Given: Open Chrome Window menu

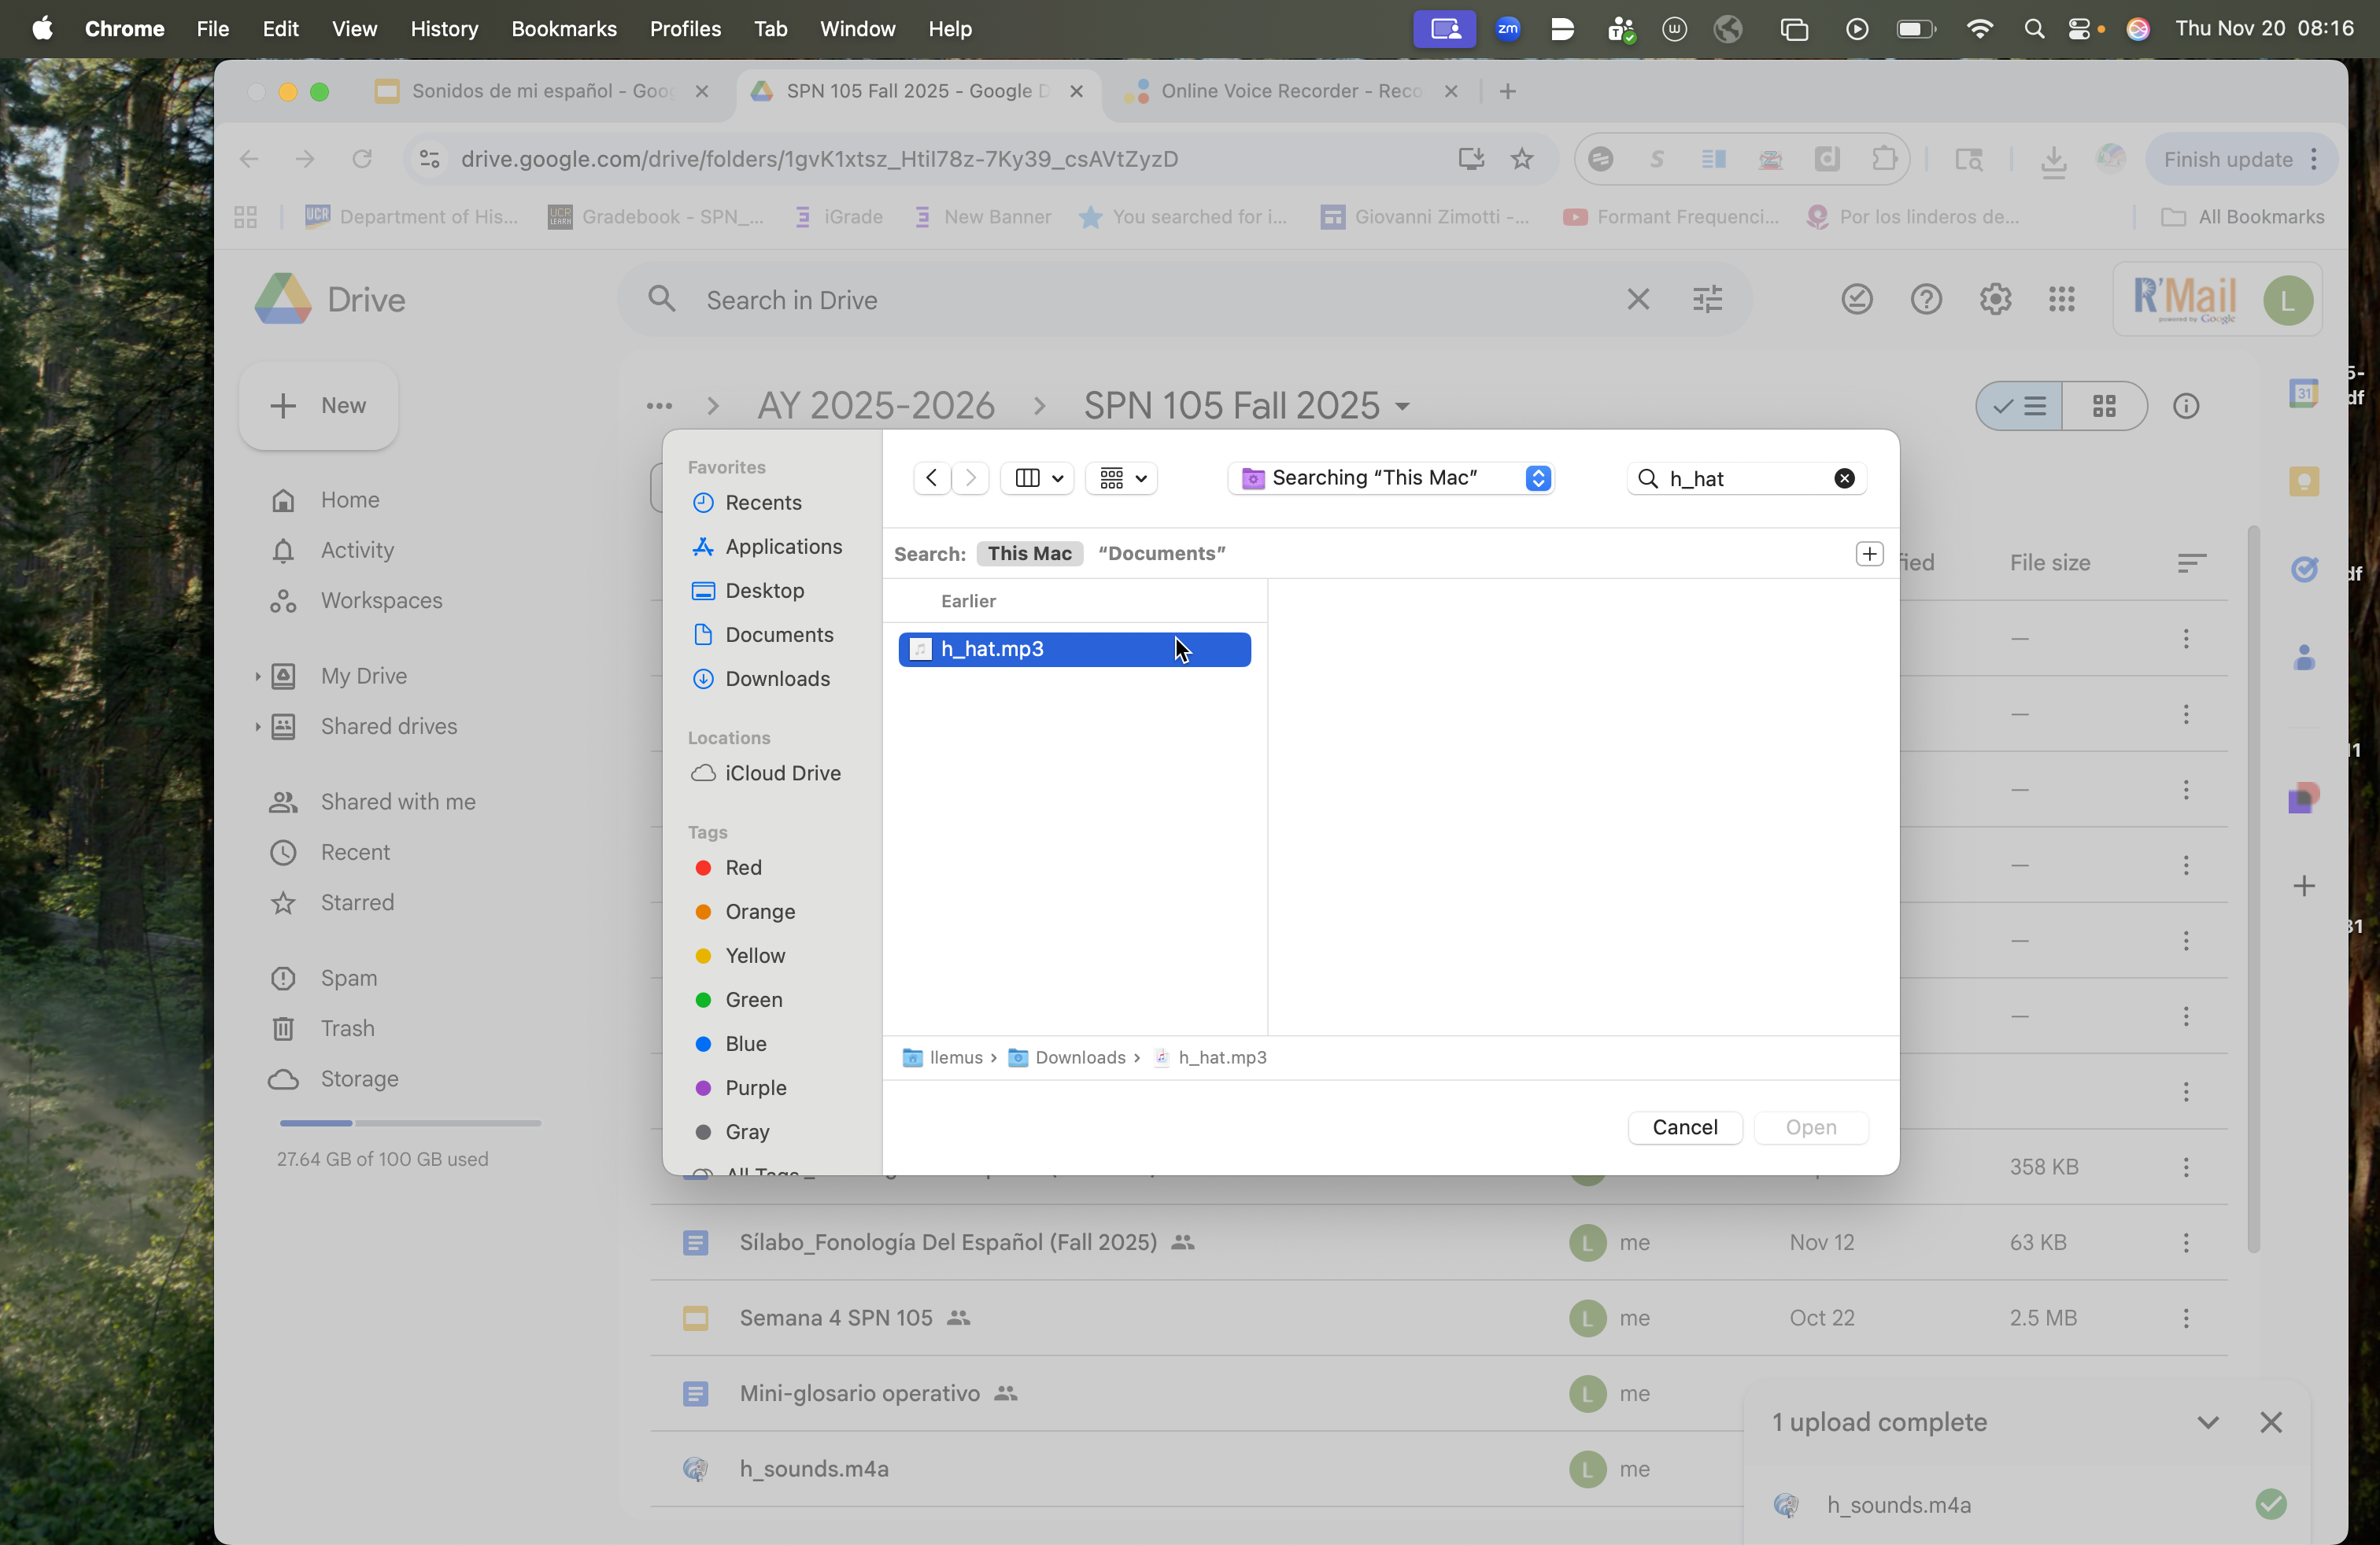Looking at the screenshot, I should click(x=857, y=29).
